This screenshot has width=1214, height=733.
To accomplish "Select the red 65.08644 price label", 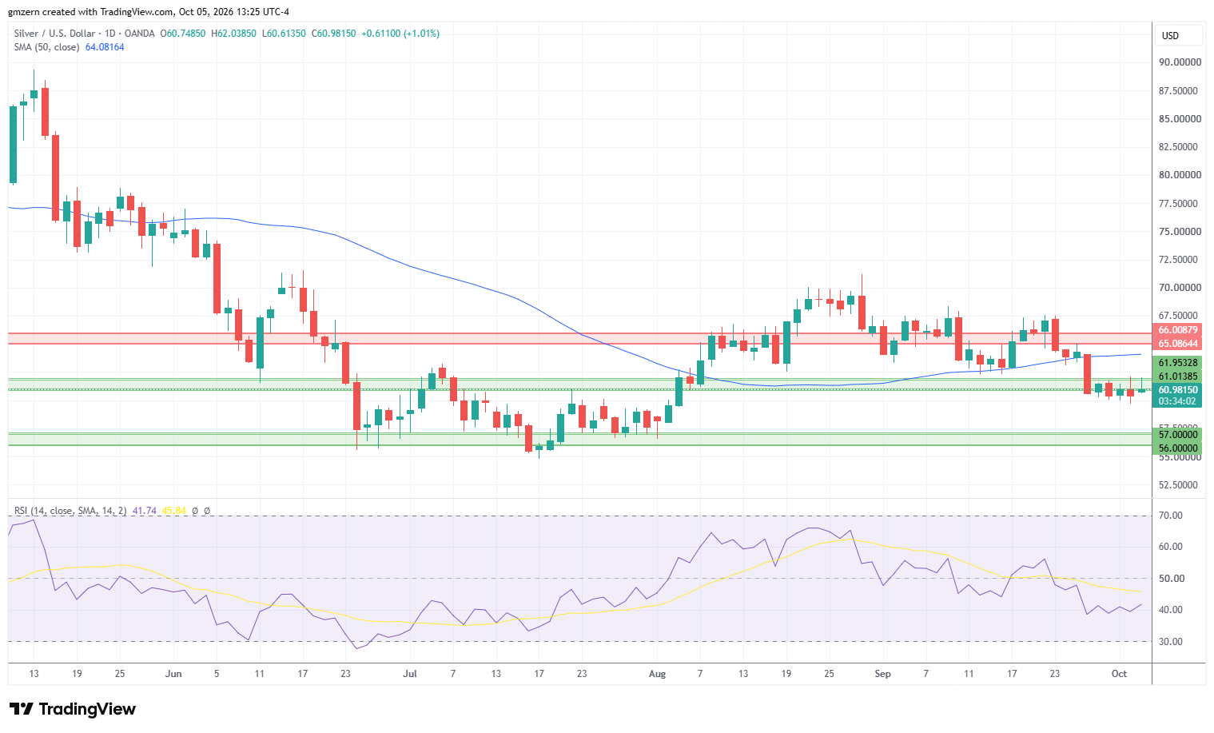I will pyautogui.click(x=1177, y=344).
